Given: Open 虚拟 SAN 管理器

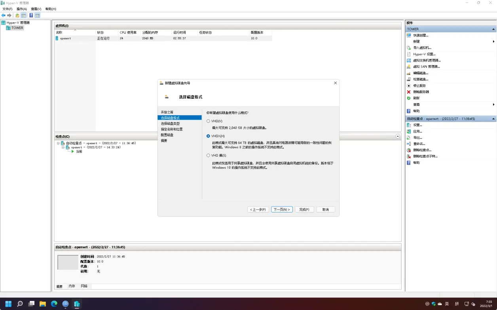Looking at the screenshot, I should 427,67.
